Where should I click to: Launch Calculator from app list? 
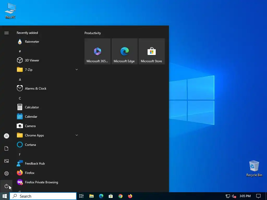pyautogui.click(x=48, y=107)
